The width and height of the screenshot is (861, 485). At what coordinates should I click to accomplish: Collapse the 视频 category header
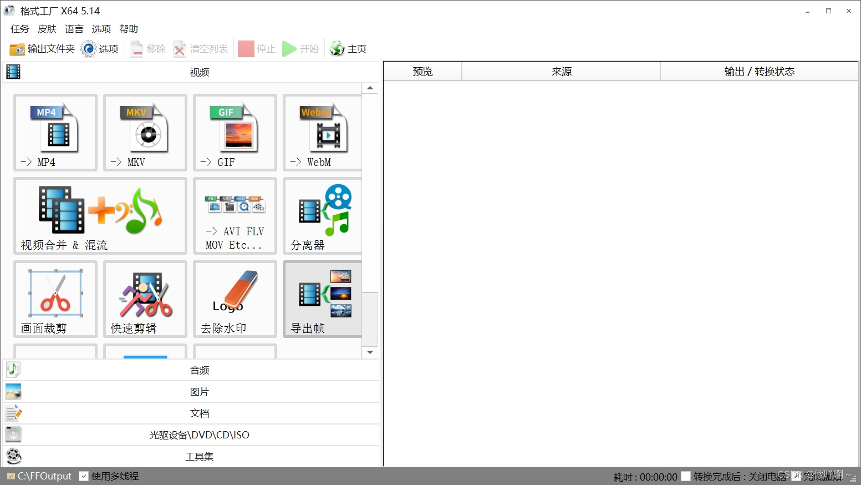[191, 72]
